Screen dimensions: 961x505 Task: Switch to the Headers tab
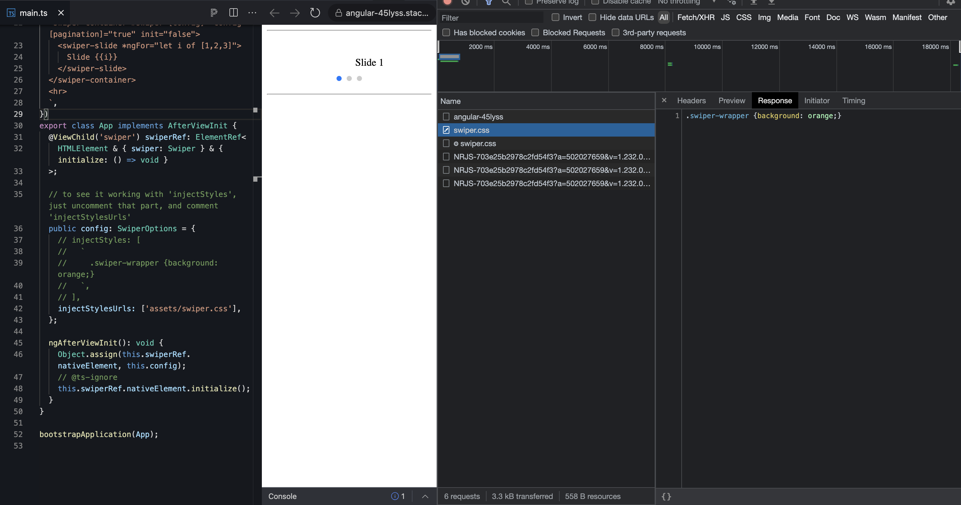691,100
